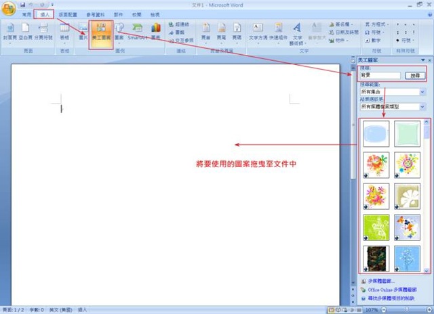
Task: Select the sky blue branches clip
Action: [407, 259]
